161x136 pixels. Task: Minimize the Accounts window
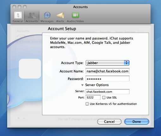click(20, 7)
